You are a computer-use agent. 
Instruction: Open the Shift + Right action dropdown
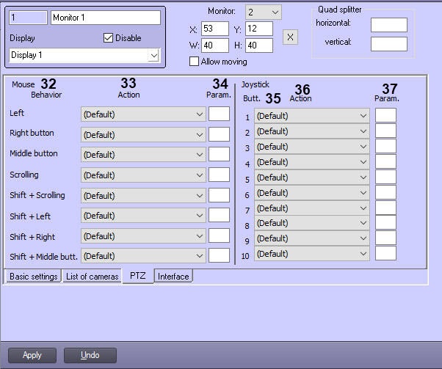pyautogui.click(x=143, y=236)
